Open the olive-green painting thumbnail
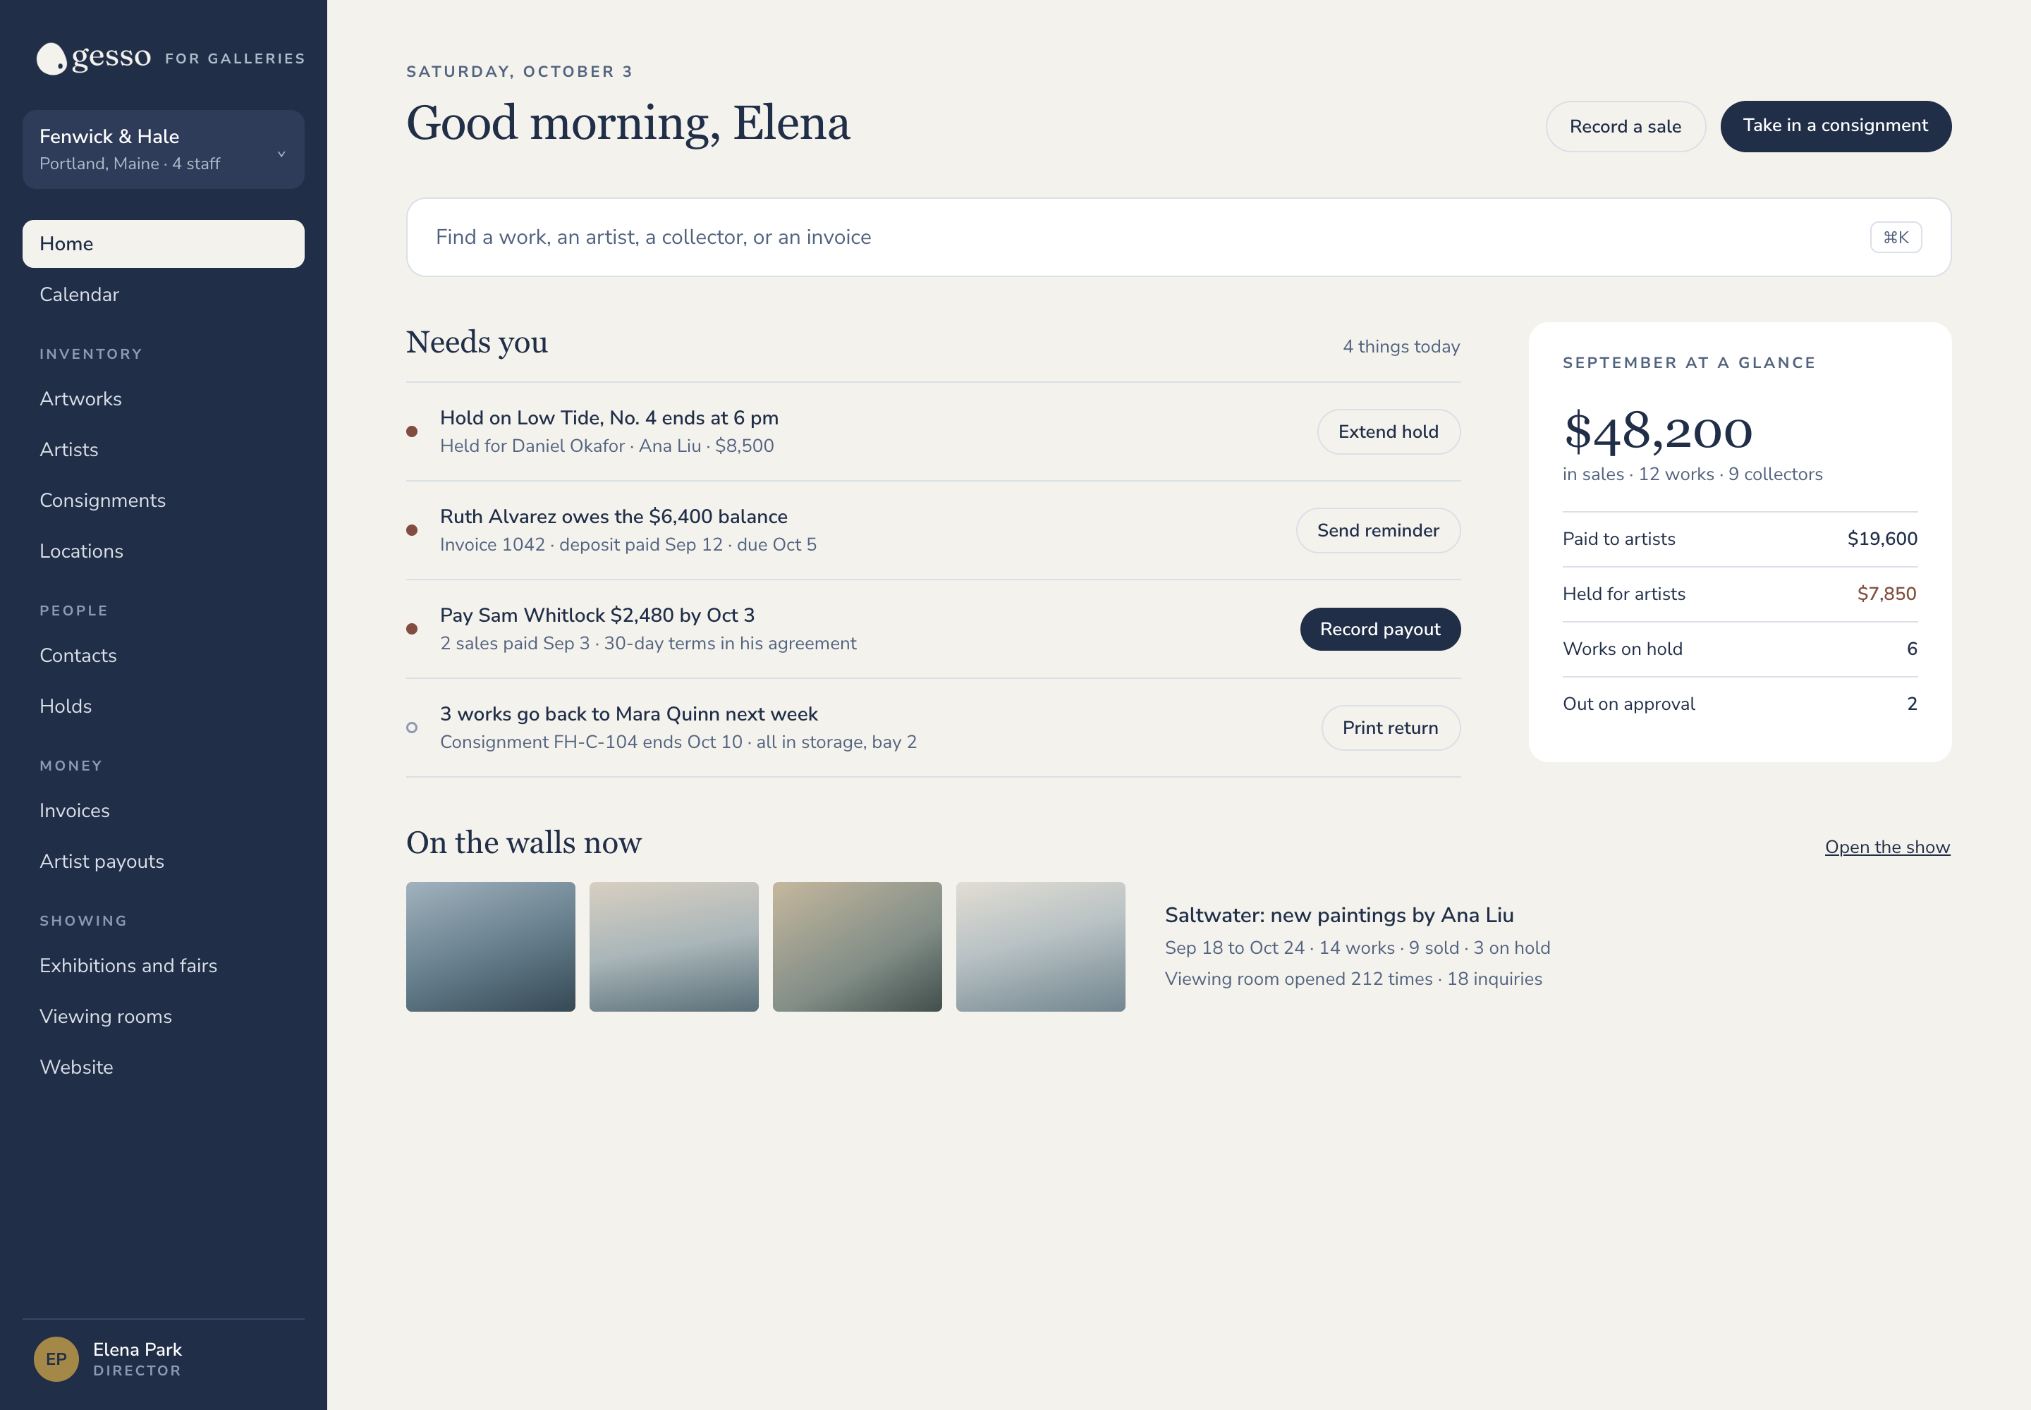2031x1410 pixels. tap(858, 947)
